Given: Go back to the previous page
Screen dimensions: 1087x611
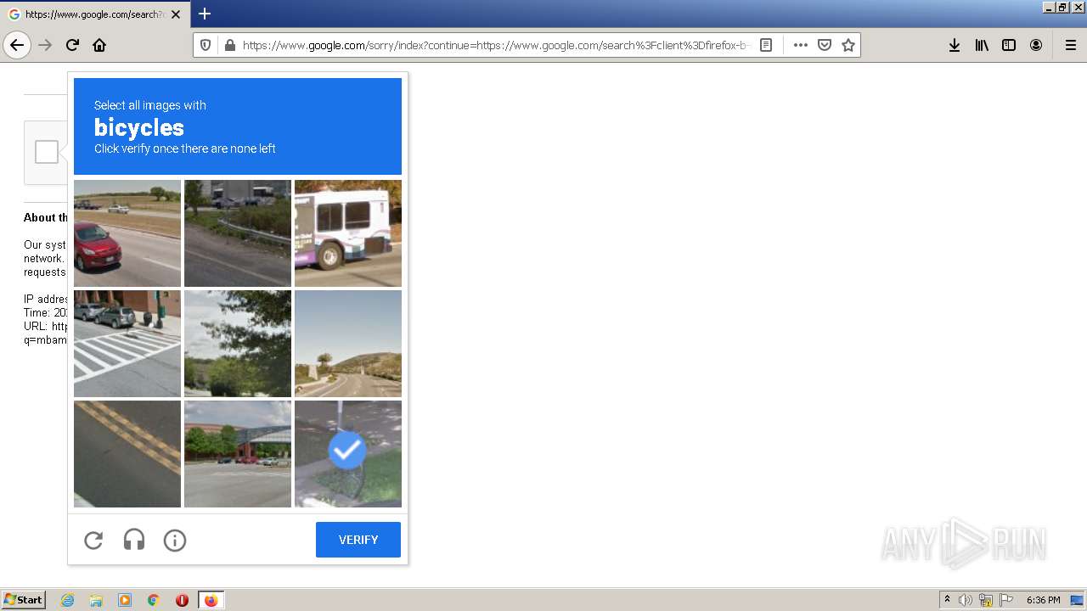Looking at the screenshot, I should pos(17,45).
